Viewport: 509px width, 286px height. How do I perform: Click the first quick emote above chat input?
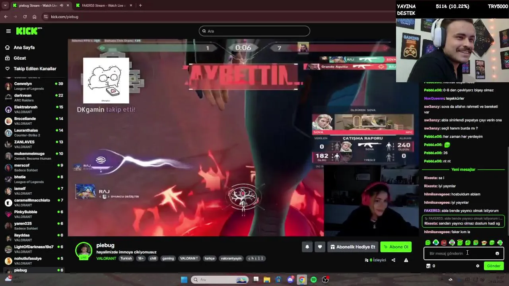click(x=428, y=242)
